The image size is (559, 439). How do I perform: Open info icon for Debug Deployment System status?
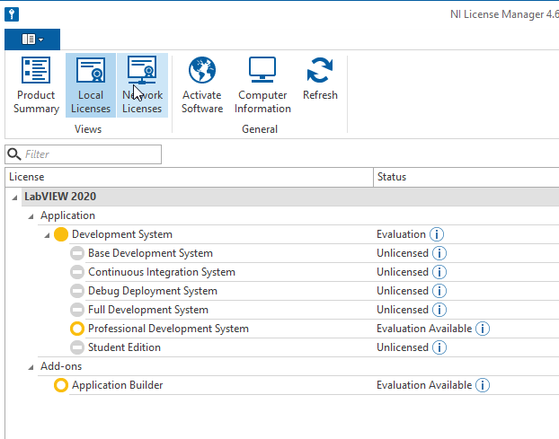coord(439,291)
